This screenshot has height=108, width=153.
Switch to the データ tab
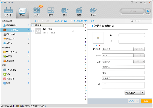22,12
